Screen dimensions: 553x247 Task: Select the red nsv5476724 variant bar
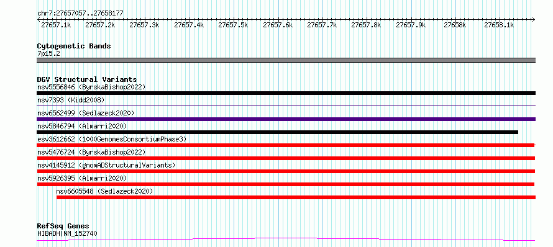286,158
